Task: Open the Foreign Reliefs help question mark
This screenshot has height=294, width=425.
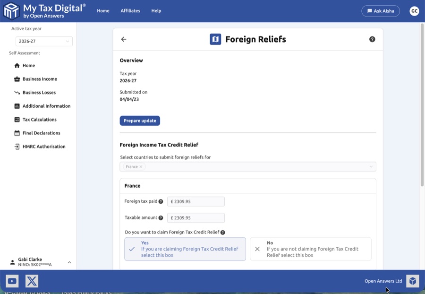Action: point(372,39)
